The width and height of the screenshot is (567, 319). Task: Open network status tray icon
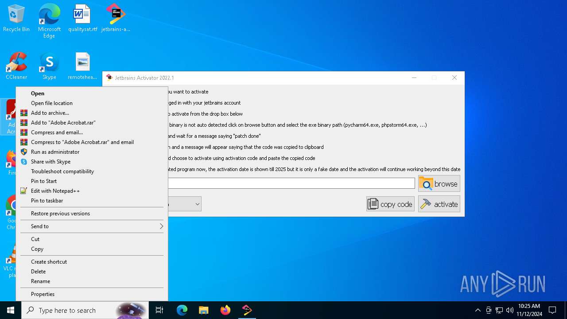(499, 310)
